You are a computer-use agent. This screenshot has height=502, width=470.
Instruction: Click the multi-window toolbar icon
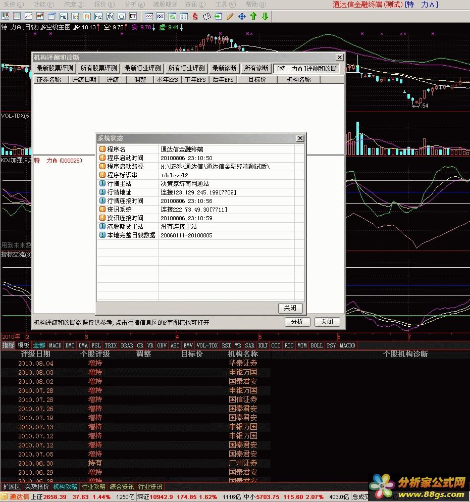[51, 16]
